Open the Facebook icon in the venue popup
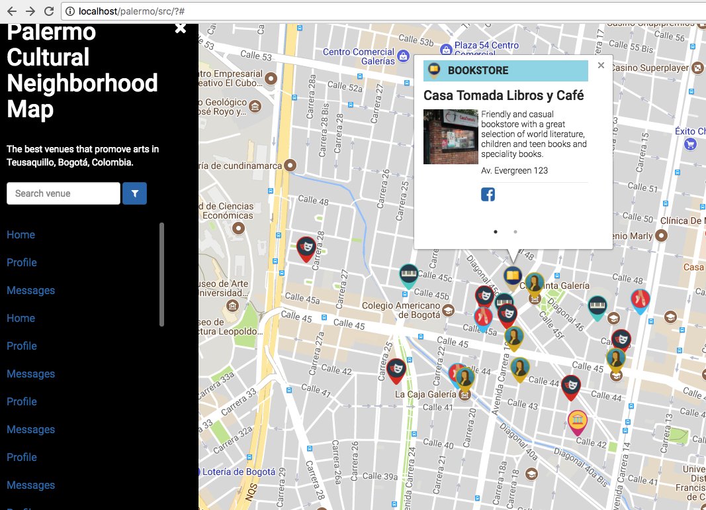The width and height of the screenshot is (706, 510). click(x=488, y=194)
